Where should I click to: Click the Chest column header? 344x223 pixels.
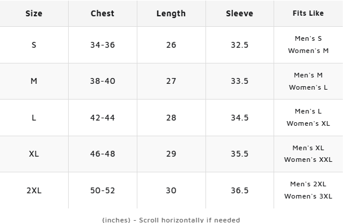[x=102, y=13]
